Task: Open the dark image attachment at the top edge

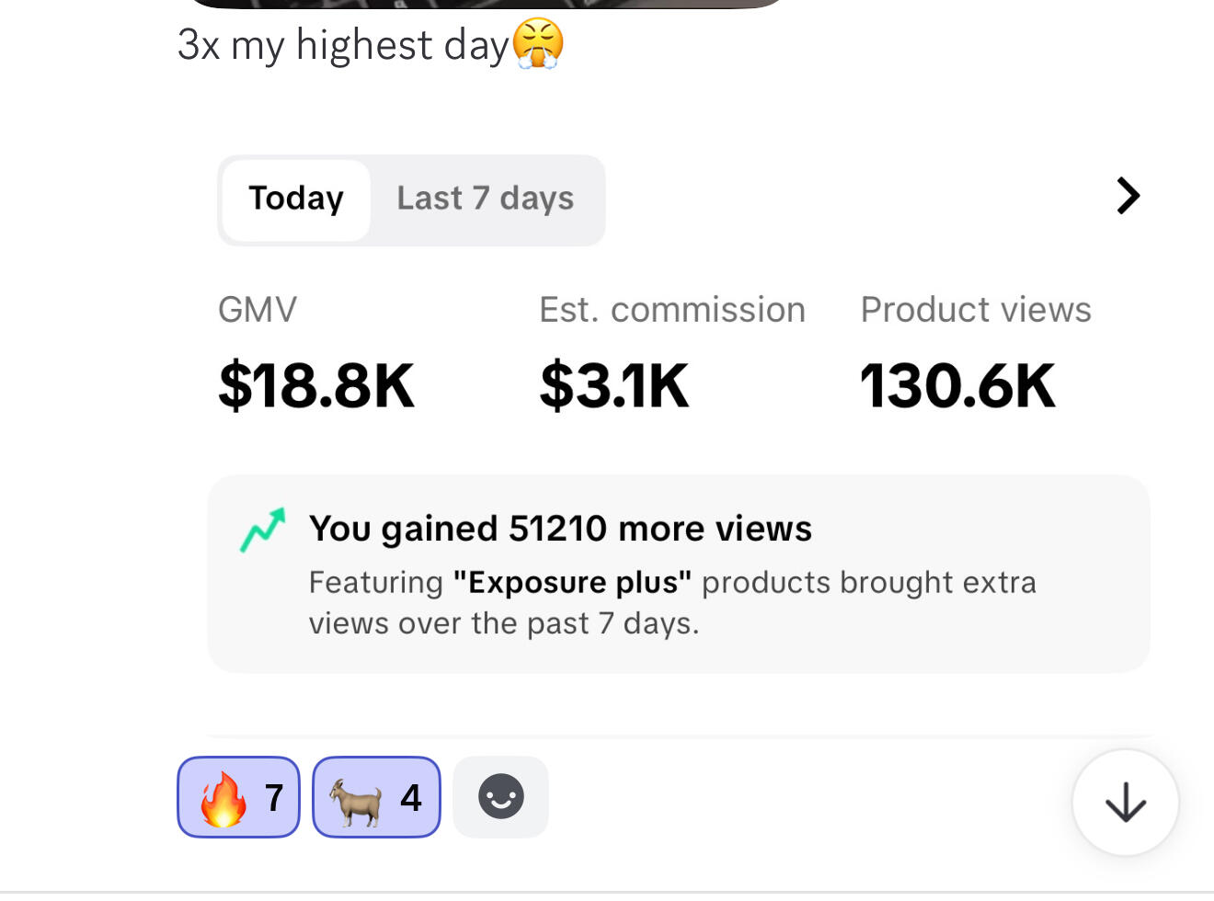Action: [x=485, y=4]
